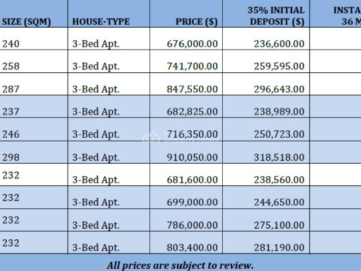Click the 35% INITIAL DEPOSIT column header

[x=276, y=16]
